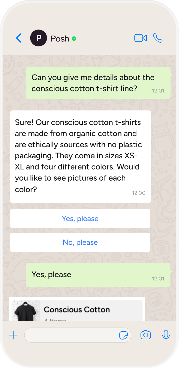This screenshot has width=179, height=368.
Task: Tap the 12:00 timestamp on Posh's reply
Action: pos(139,193)
